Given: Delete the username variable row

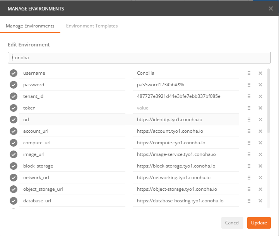Looking at the screenshot, I should pos(260,73).
